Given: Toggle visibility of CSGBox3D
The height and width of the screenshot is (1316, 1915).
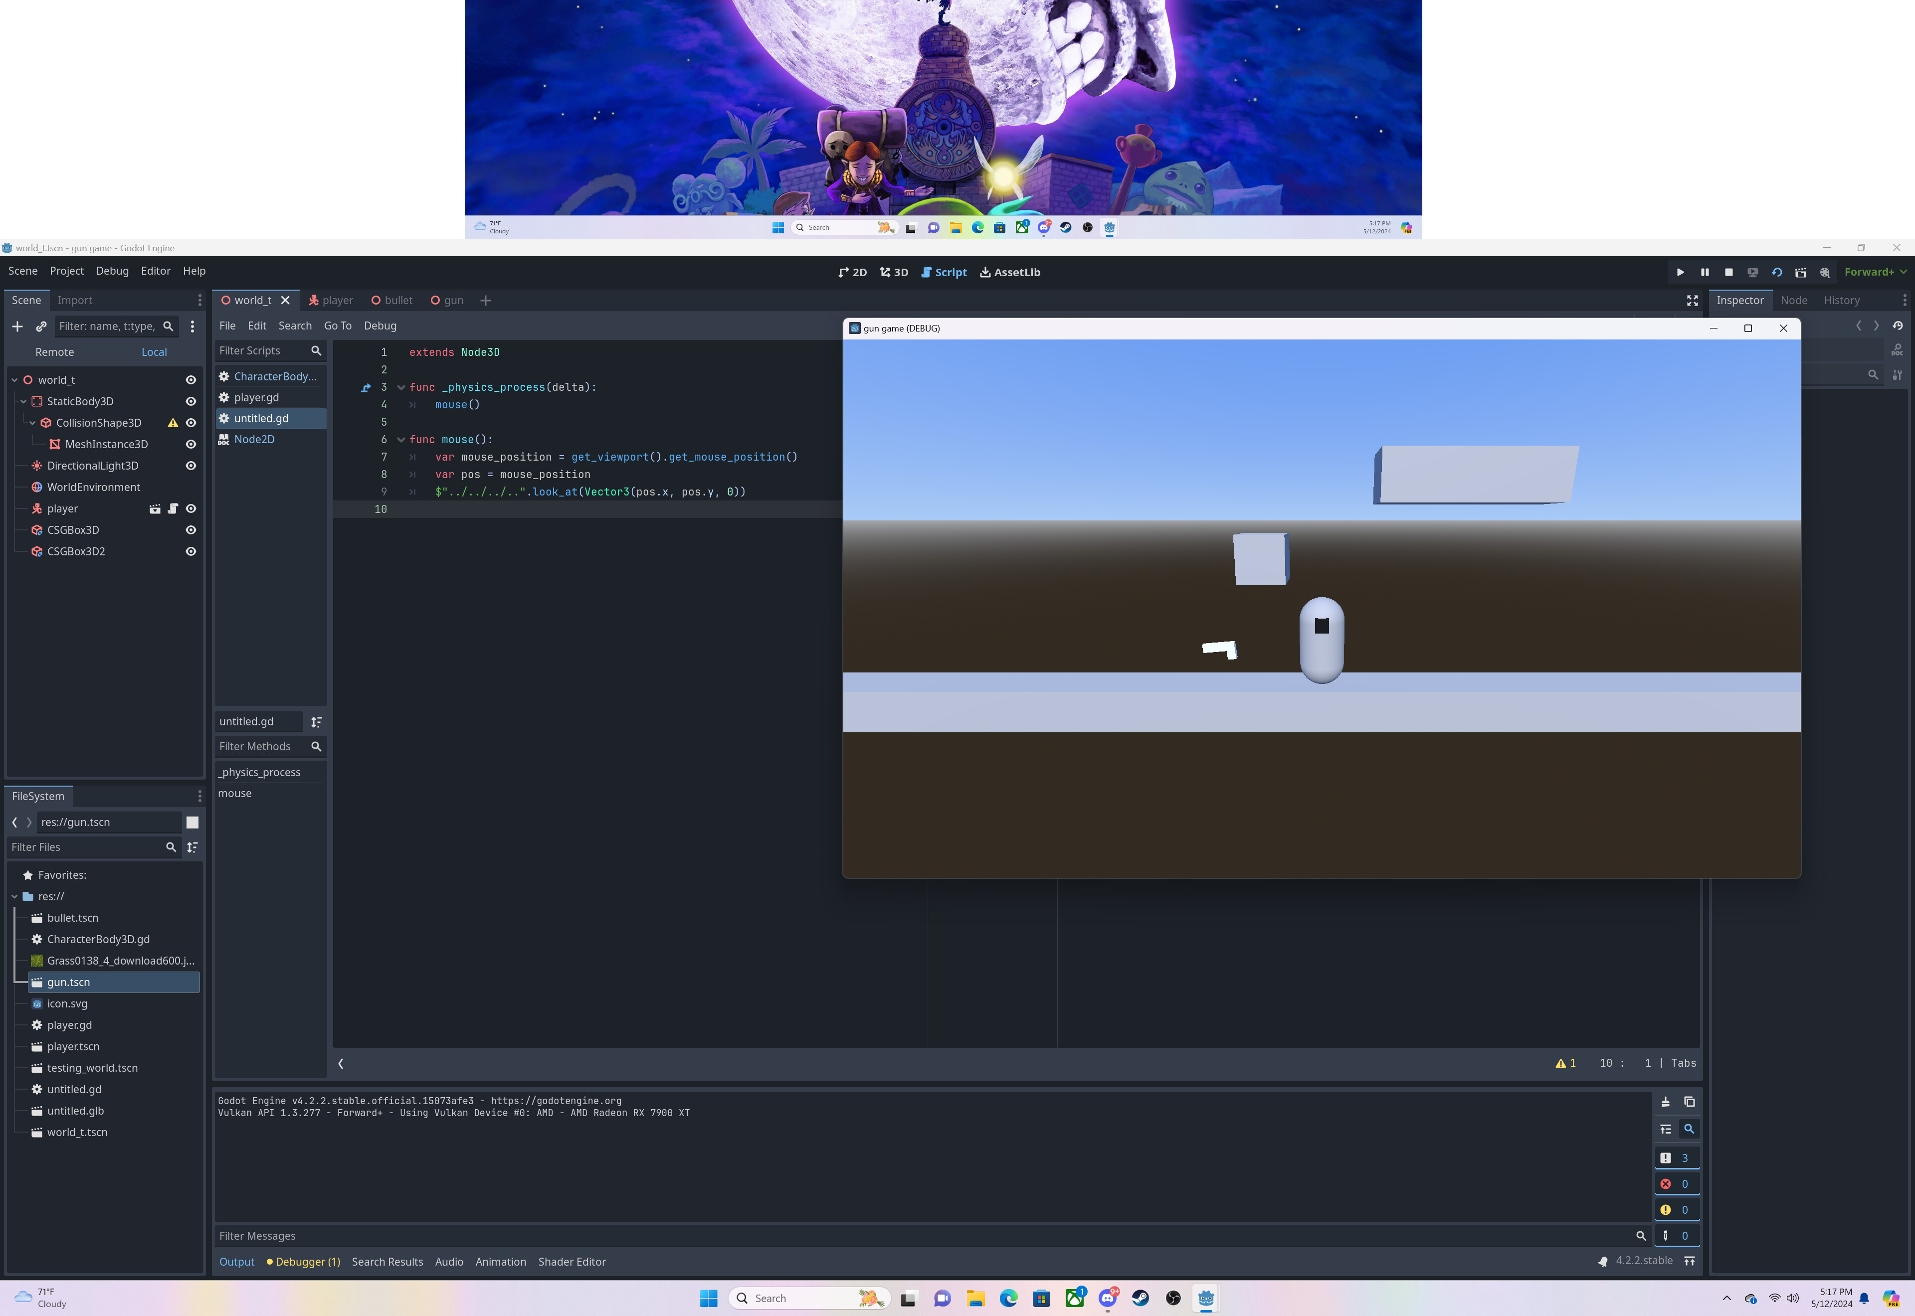Looking at the screenshot, I should coord(191,530).
